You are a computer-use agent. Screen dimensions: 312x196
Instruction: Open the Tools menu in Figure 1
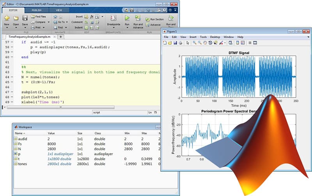(203, 37)
